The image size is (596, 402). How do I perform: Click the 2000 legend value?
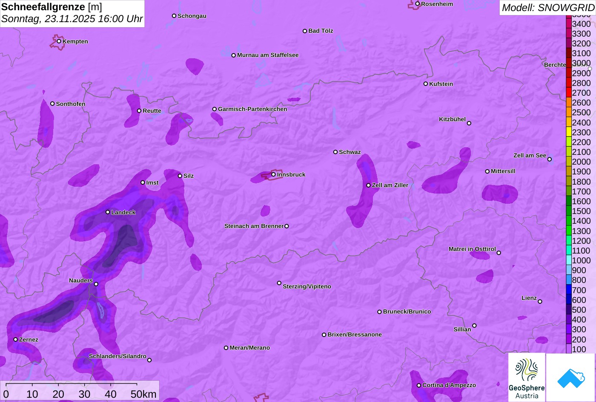(582, 162)
